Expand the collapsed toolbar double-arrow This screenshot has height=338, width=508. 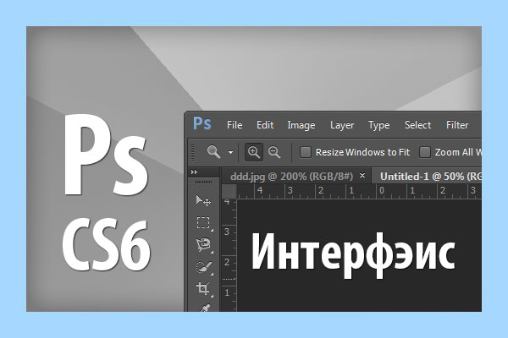(194, 172)
